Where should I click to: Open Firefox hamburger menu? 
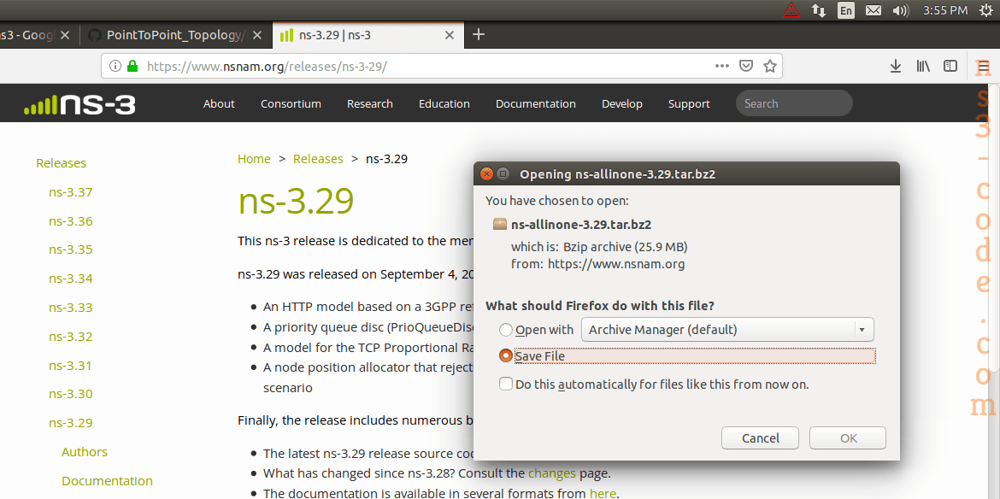point(984,66)
